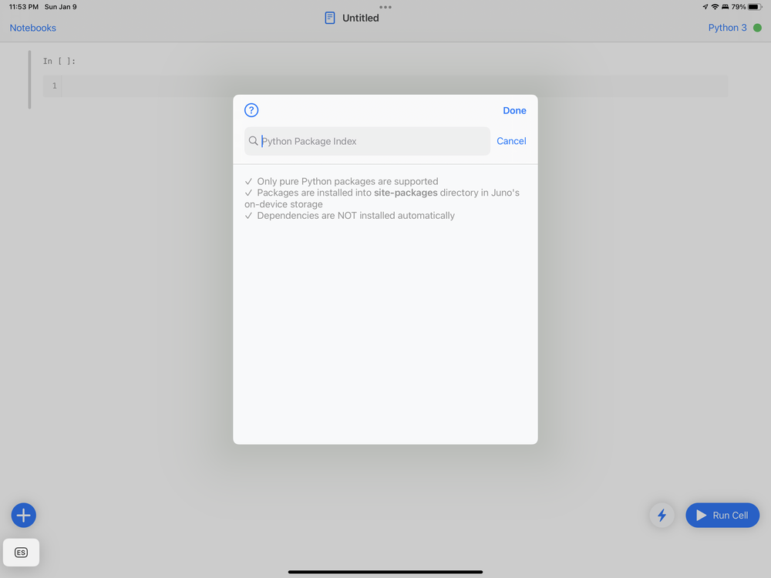Open the lightning bolt quick actions
The height and width of the screenshot is (578, 771).
pyautogui.click(x=662, y=515)
